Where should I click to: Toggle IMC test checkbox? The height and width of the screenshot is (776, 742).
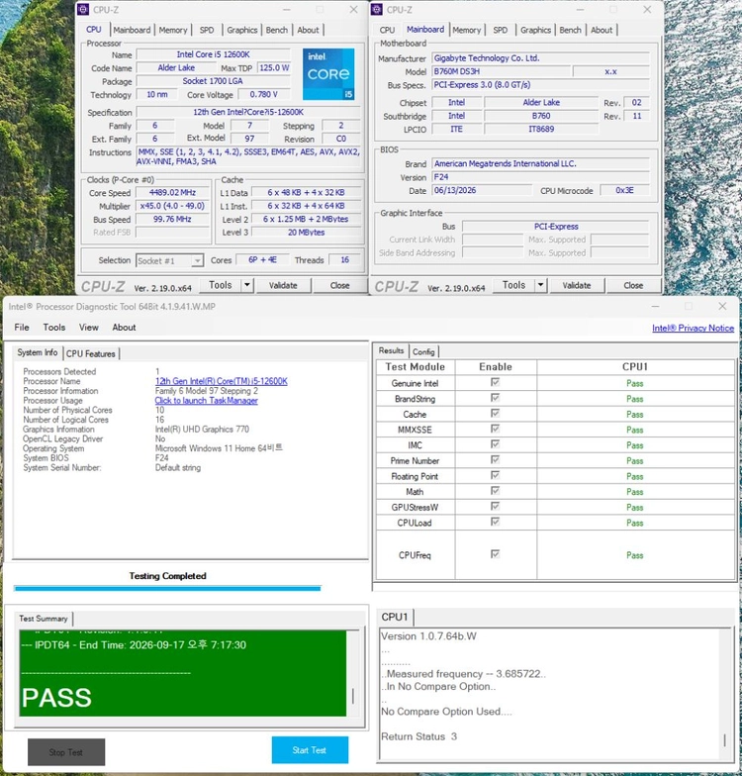pyautogui.click(x=495, y=444)
